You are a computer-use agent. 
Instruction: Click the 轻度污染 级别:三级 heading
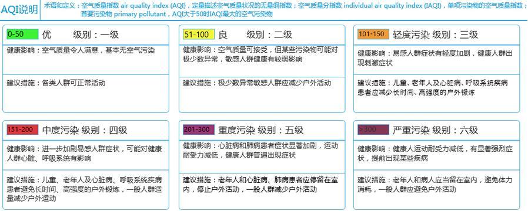click(436, 35)
